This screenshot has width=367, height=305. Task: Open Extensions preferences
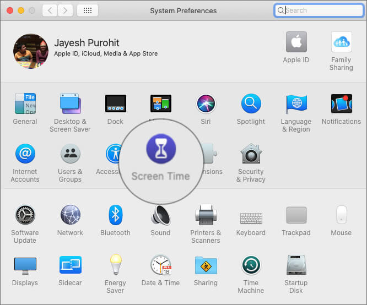211,154
